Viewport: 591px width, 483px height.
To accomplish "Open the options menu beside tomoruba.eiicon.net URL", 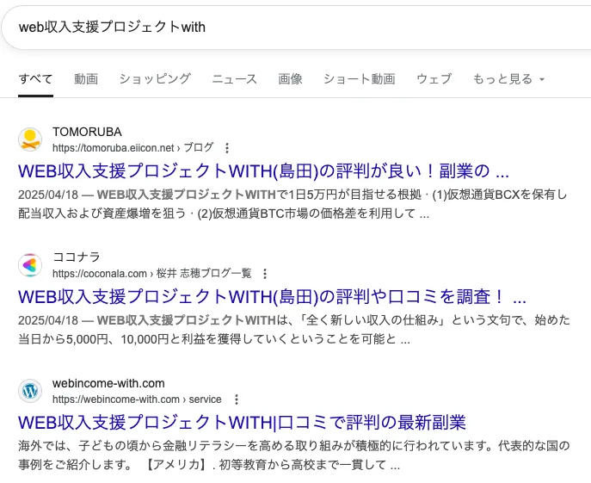I will click(227, 148).
